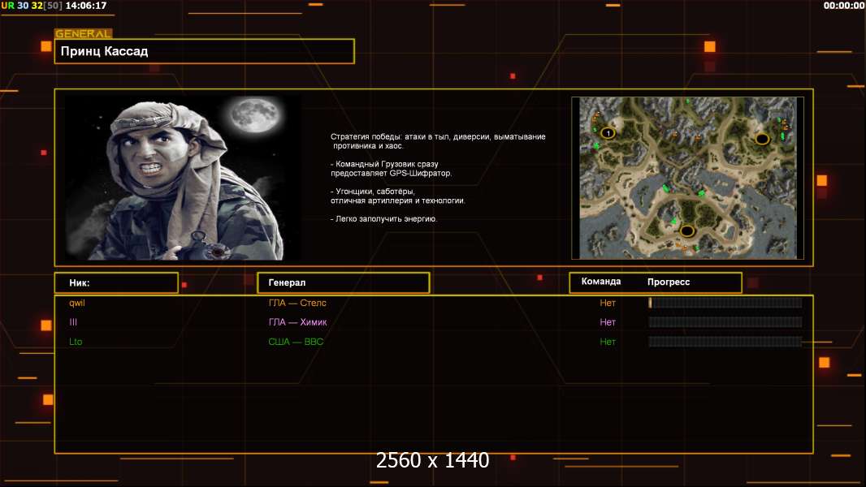Click the Нет team value for lll
Screen dimensions: 866x487
[x=608, y=322]
